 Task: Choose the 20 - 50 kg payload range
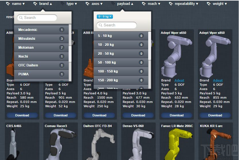click(121, 54)
